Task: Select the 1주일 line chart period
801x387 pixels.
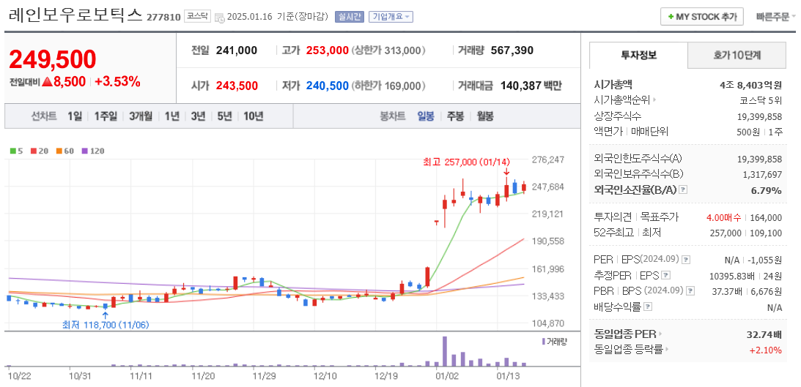Action: [x=106, y=116]
